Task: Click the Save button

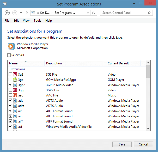Action: pyautogui.click(x=122, y=144)
